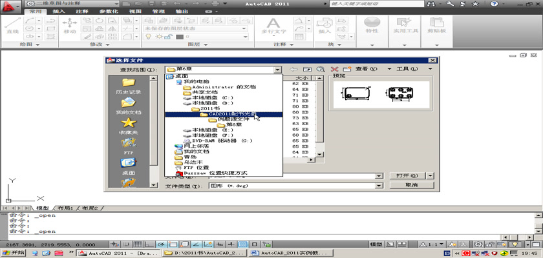Click the back arrow in dialog toolbar
The image size is (543, 258).
point(294,69)
